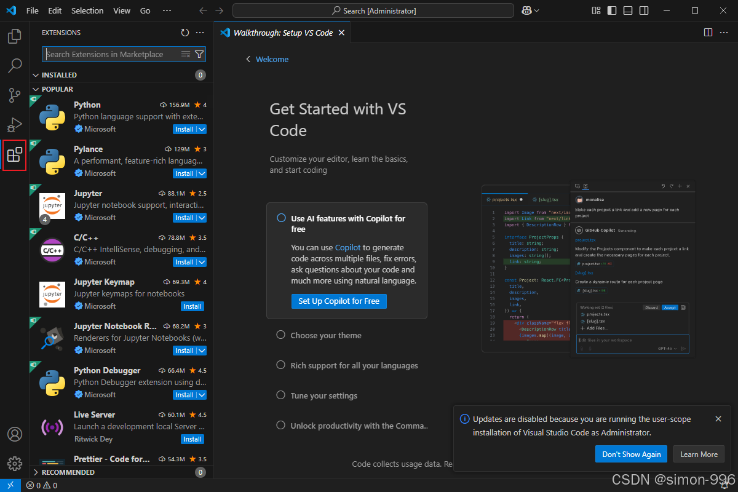Follow the Copilot hyperlink in description
This screenshot has height=492, width=738.
click(348, 247)
